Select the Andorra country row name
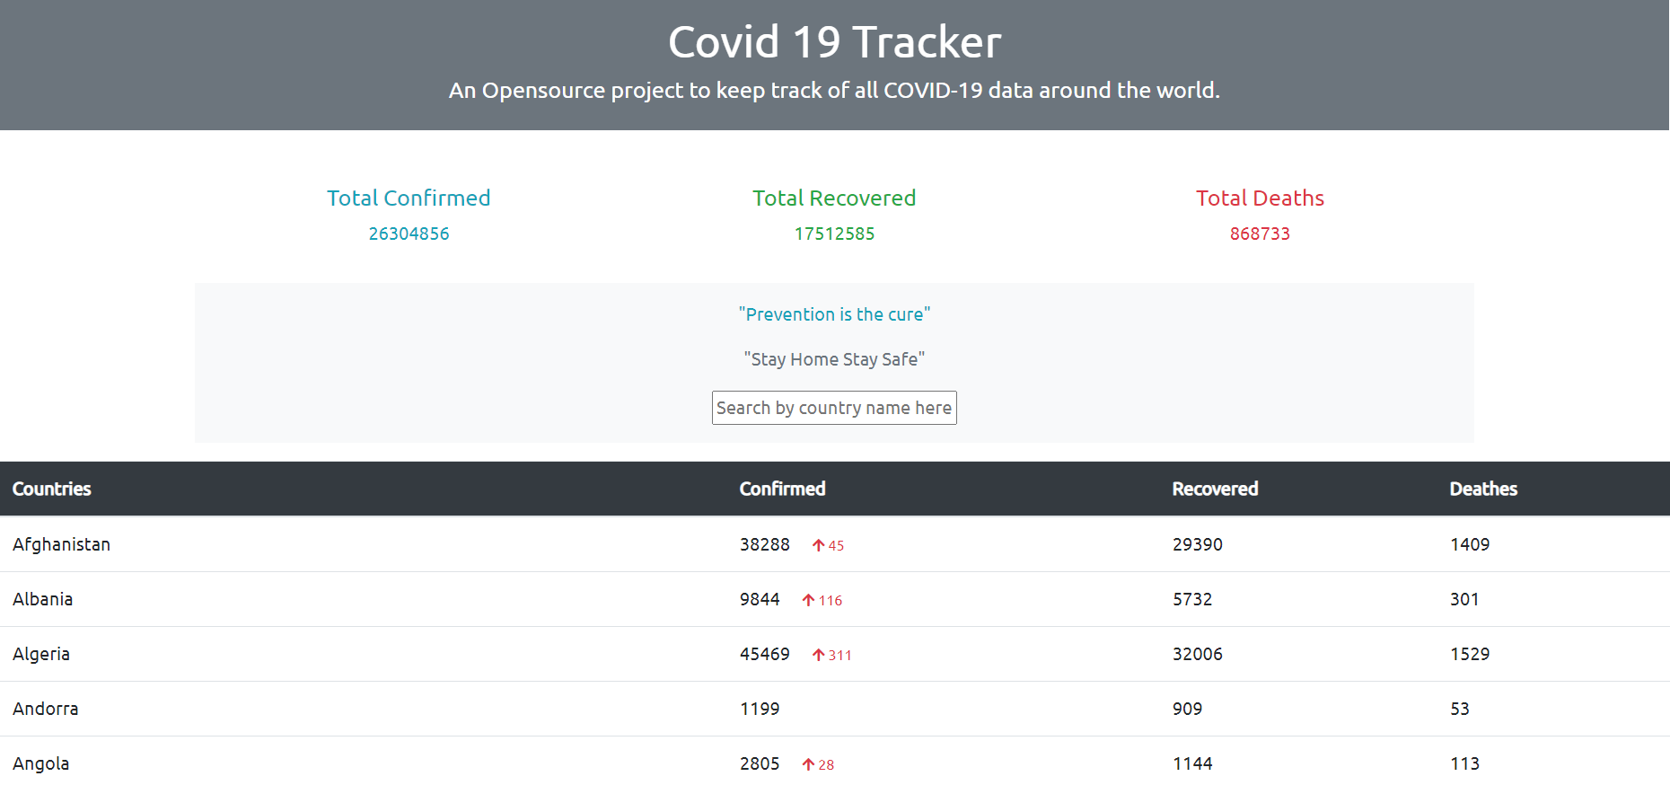Viewport: 1670px width, 785px height. click(45, 709)
